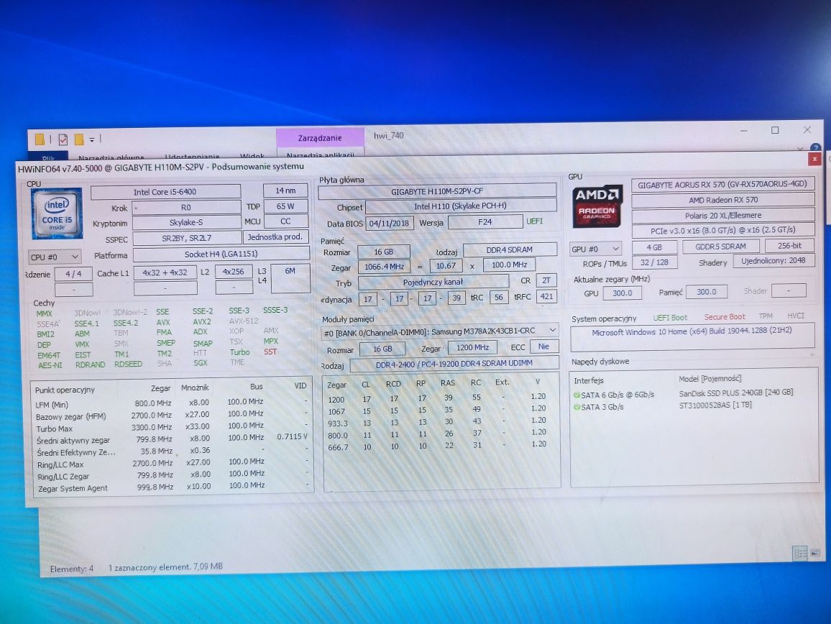Click the LFM (Min) operating point row
Image resolution: width=831 pixels, height=624 pixels.
[171, 403]
